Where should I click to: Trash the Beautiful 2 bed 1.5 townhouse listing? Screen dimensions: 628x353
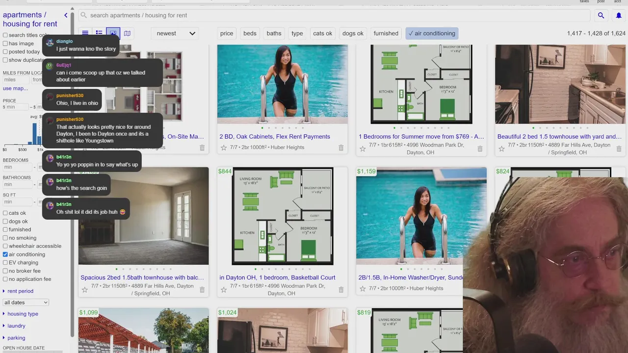point(619,149)
